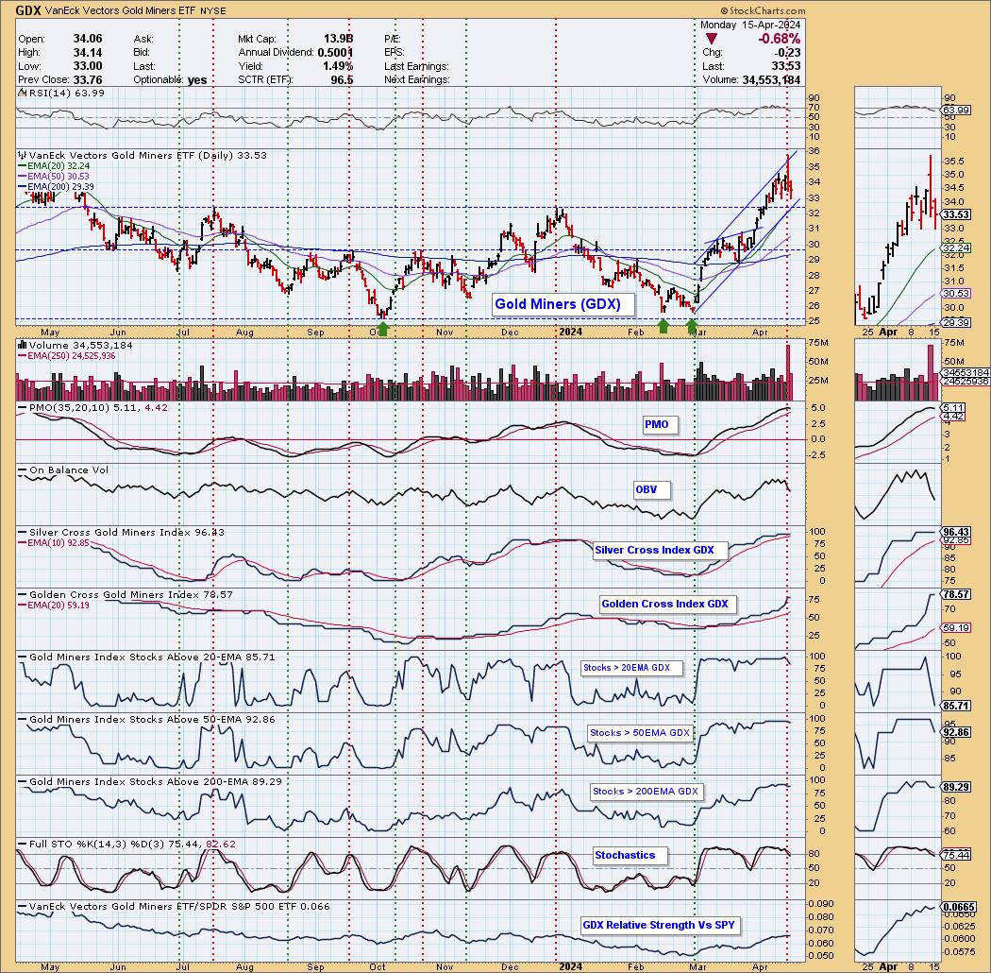
Task: Click the Prev Close value 33.76
Action: 87,79
